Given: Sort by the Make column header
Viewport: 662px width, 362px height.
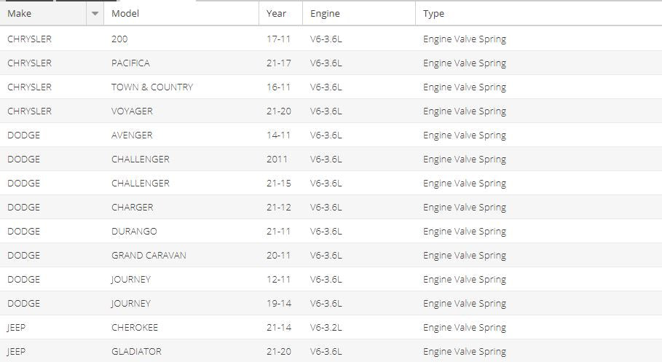Looking at the screenshot, I should 43,14.
